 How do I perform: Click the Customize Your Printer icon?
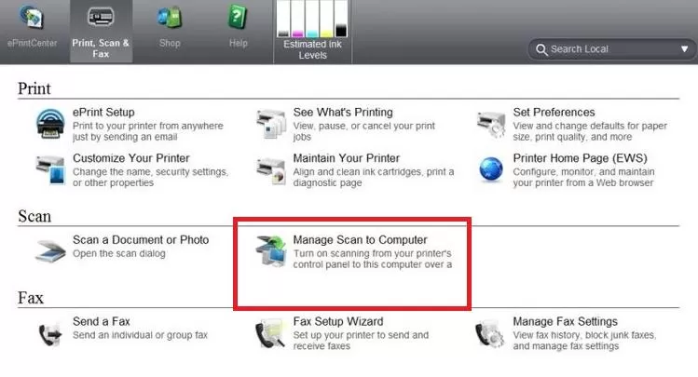(x=49, y=168)
